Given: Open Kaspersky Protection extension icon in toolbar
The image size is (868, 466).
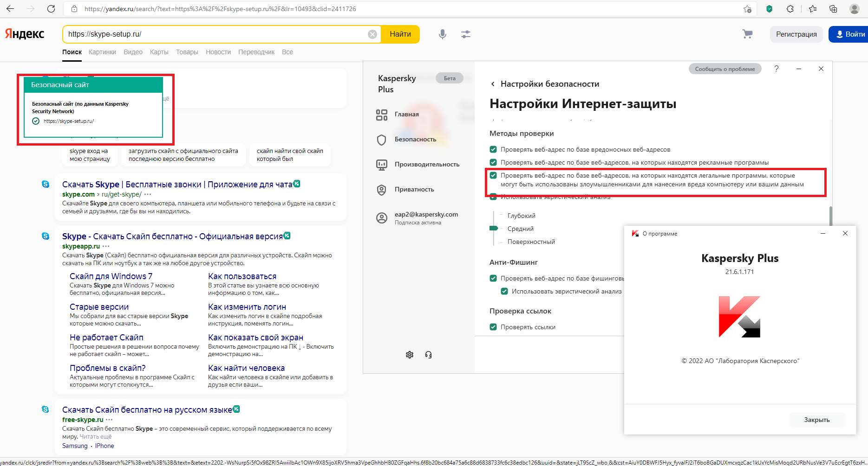Looking at the screenshot, I should (x=770, y=9).
